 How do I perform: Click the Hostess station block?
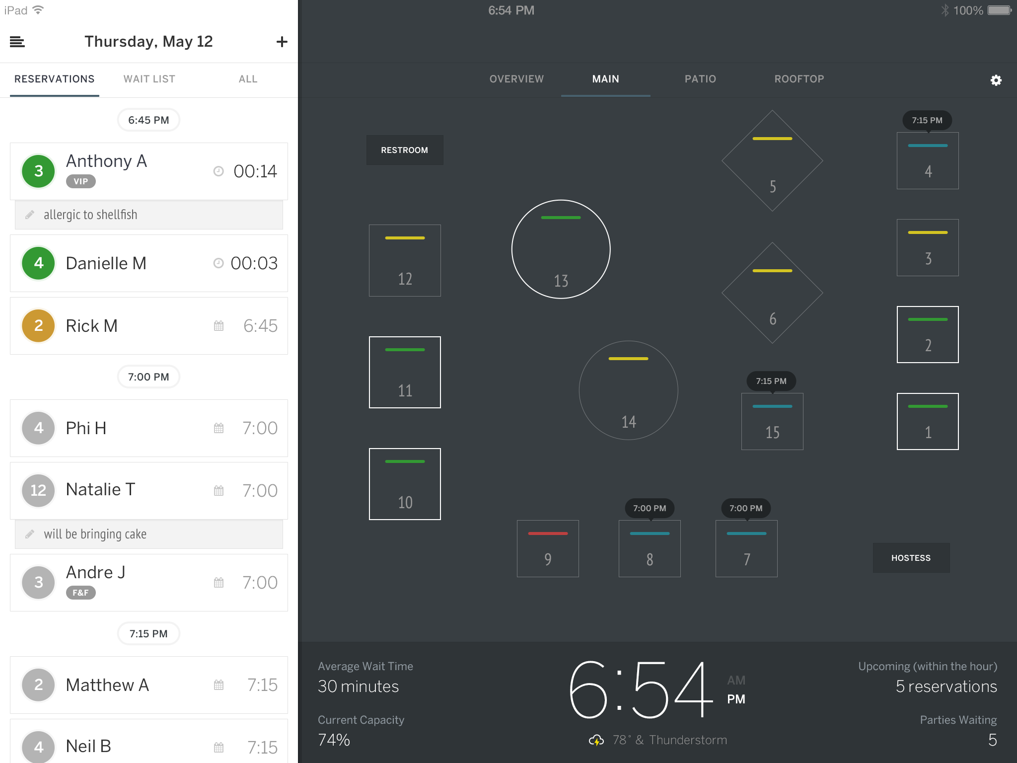point(911,558)
